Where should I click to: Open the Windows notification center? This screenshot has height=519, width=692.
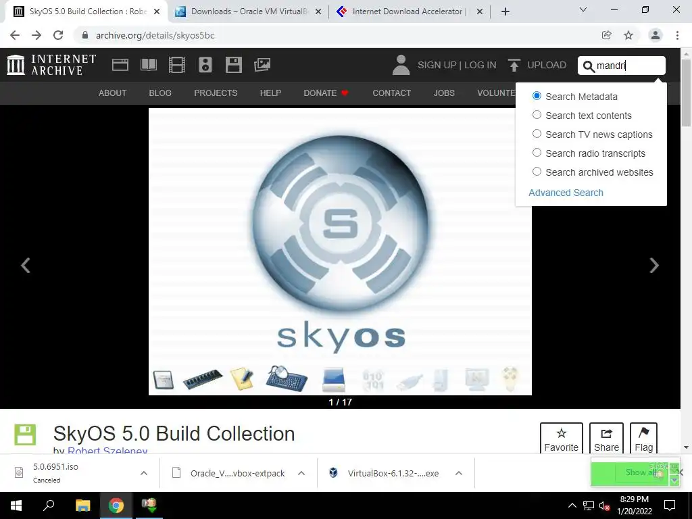tap(670, 505)
